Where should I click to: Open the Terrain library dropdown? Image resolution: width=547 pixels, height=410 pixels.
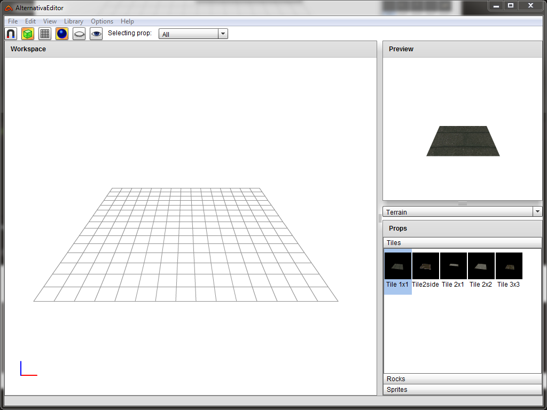[x=462, y=212]
